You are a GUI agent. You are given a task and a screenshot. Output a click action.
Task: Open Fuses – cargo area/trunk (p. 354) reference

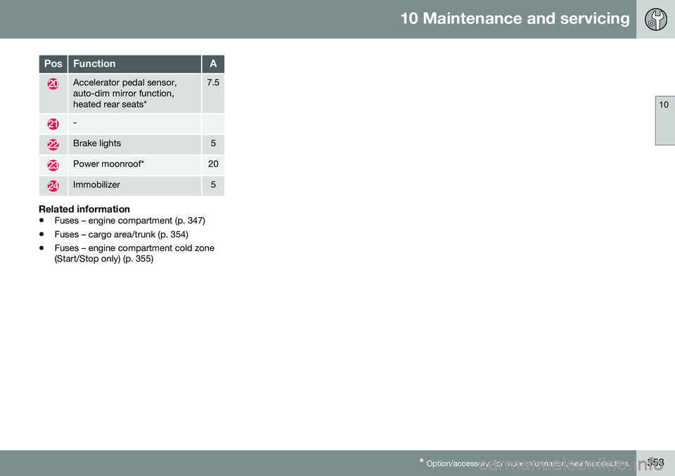121,235
